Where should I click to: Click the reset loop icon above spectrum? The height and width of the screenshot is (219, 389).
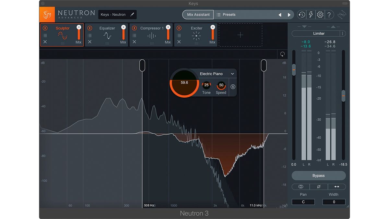282,54
